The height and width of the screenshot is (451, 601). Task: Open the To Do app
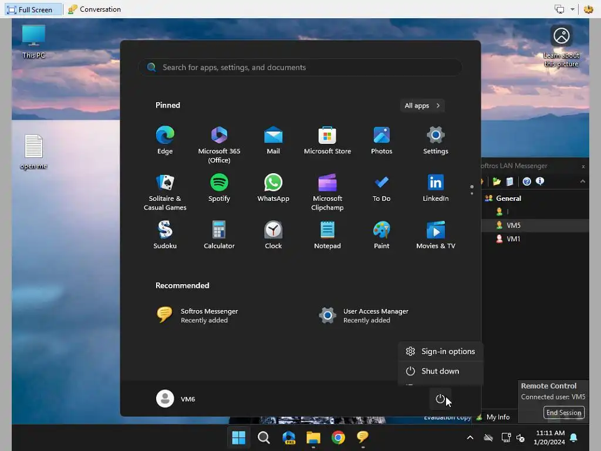click(x=381, y=187)
